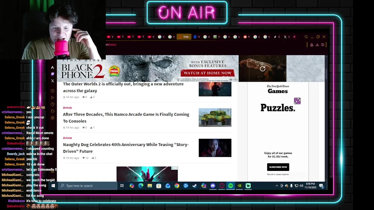Switch to the first YouTube browser tab

pos(109,37)
